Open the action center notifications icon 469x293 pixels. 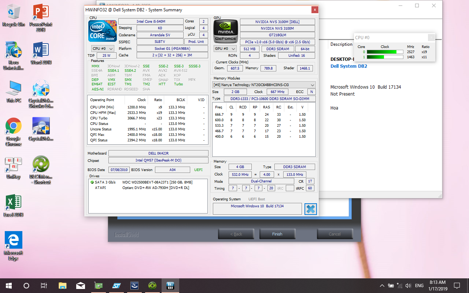(457, 285)
